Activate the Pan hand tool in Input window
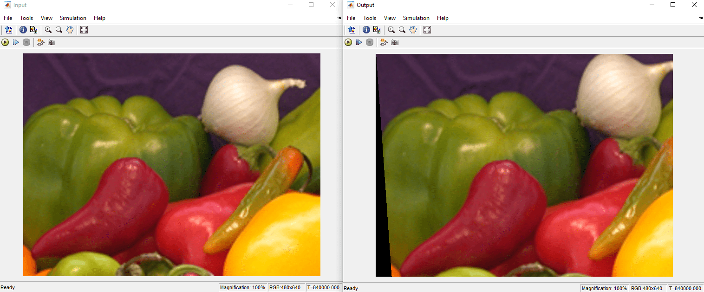Screen dimensions: 704x292 click(x=70, y=30)
